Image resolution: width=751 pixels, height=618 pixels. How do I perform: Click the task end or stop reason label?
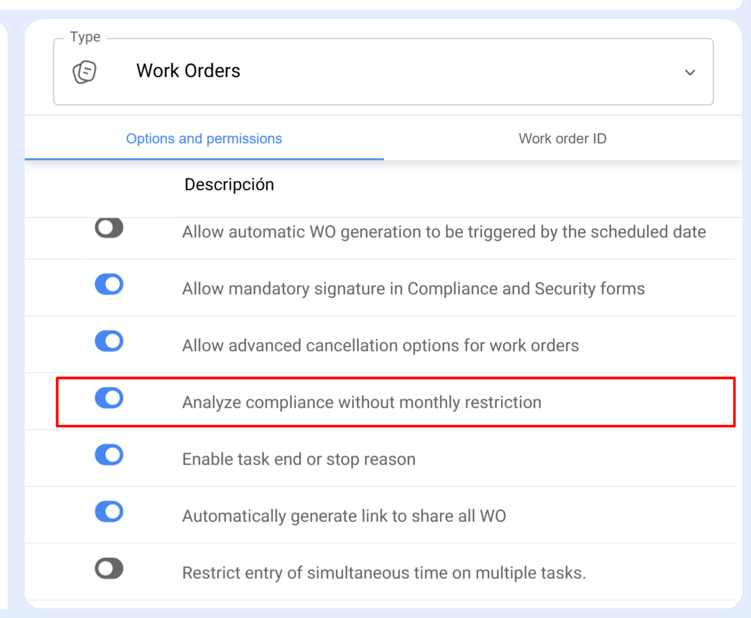click(x=299, y=459)
